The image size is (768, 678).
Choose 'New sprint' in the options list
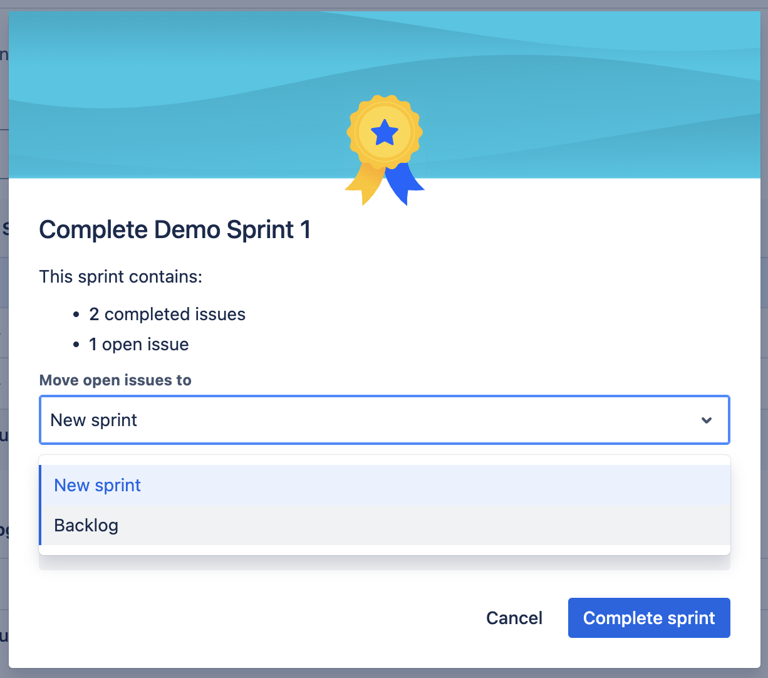[97, 485]
